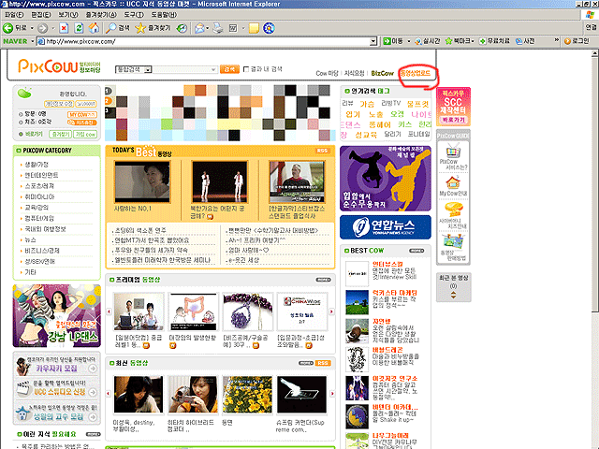Click the recently viewed videos up/down arrows
The height and width of the screenshot is (449, 599).
453,295
